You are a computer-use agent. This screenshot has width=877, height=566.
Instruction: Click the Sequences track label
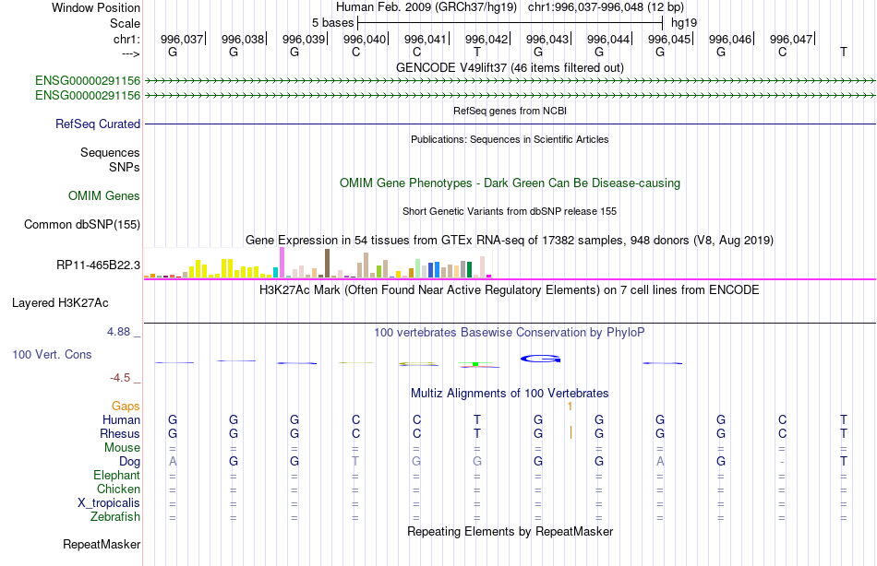[x=110, y=152]
